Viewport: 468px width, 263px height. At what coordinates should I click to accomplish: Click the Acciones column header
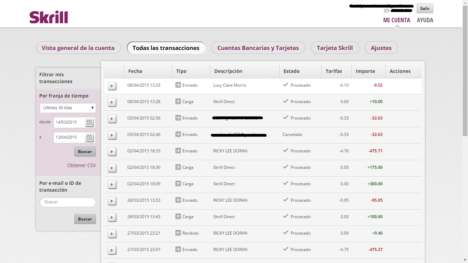(x=404, y=71)
